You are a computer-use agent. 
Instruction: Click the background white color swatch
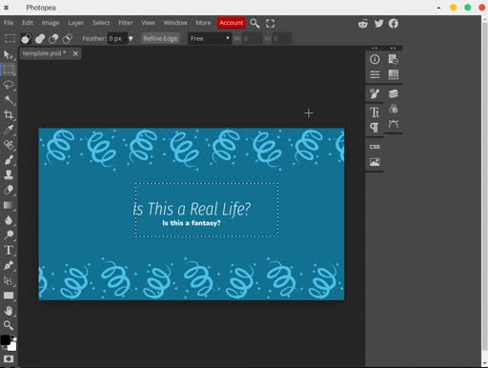[x=12, y=346]
